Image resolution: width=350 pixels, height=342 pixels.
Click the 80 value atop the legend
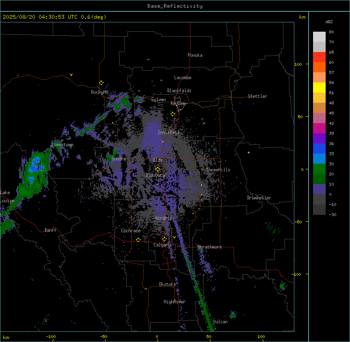coord(331,32)
